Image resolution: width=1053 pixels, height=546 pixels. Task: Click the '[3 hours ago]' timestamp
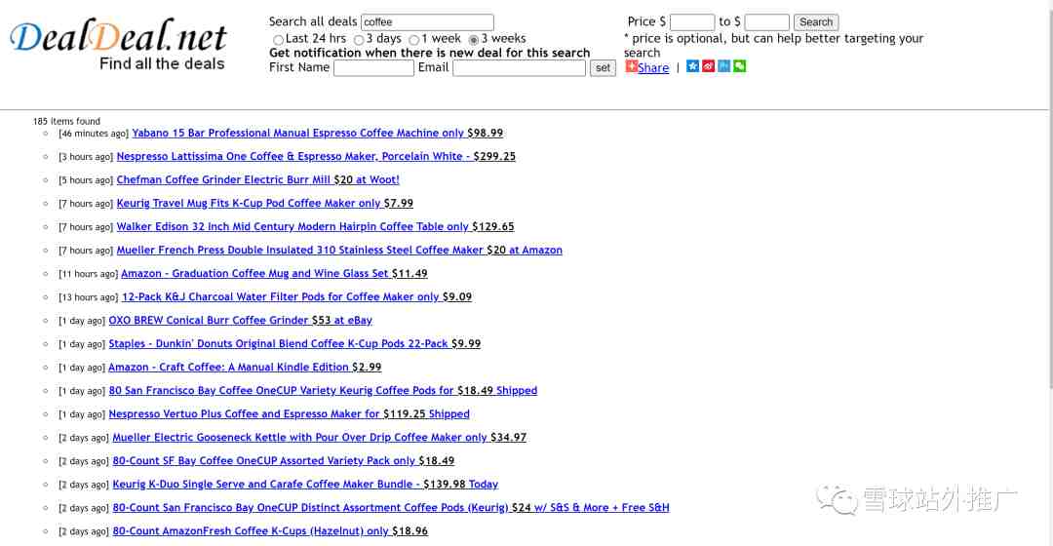85,157
